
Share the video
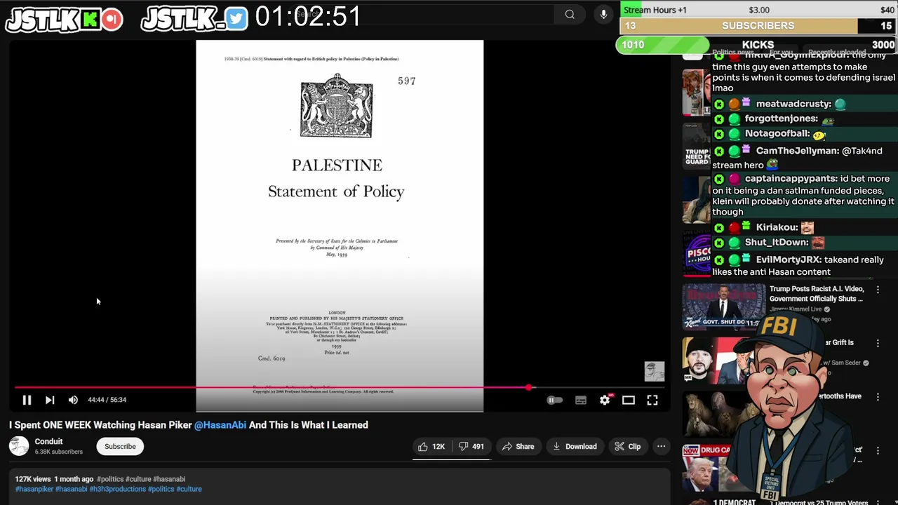point(518,446)
